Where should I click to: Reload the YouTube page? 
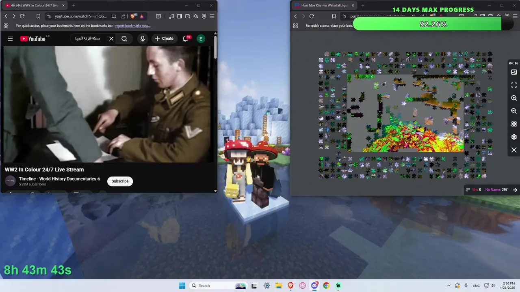(x=22, y=16)
